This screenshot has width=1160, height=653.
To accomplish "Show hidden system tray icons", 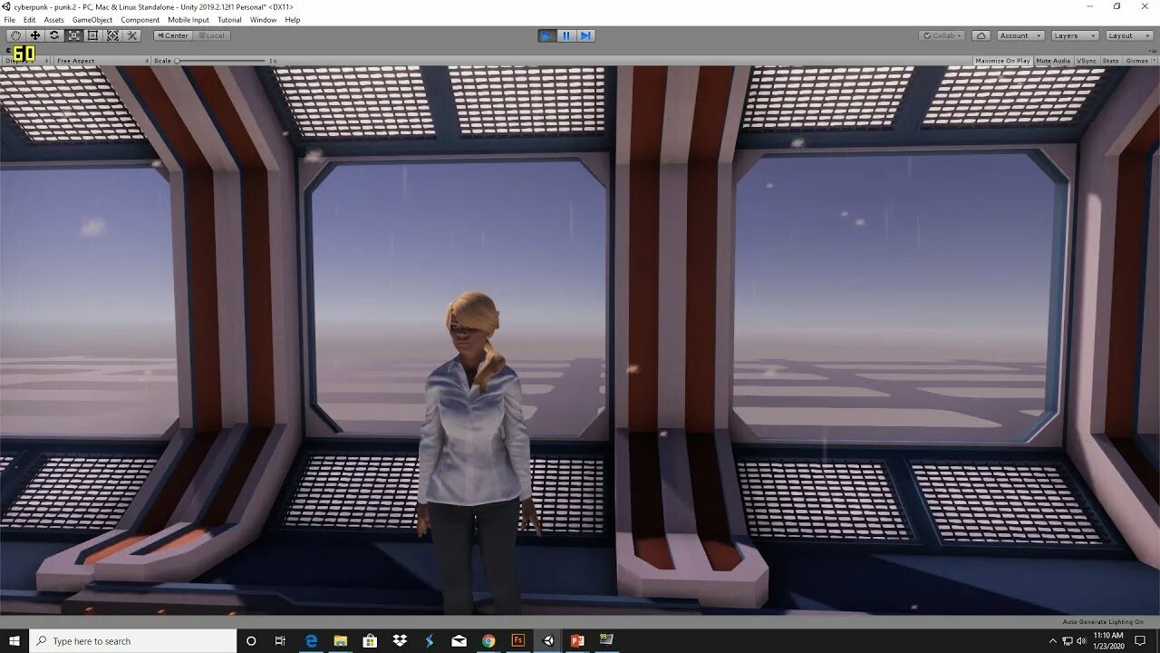I will 1054,640.
